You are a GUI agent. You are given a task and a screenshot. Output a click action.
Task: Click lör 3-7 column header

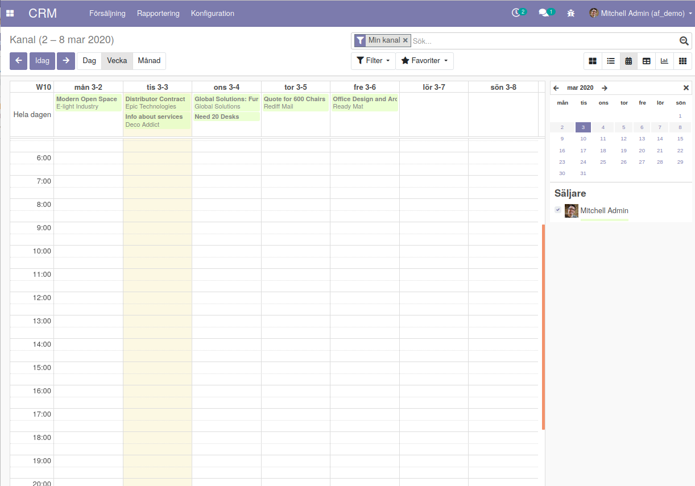click(434, 87)
